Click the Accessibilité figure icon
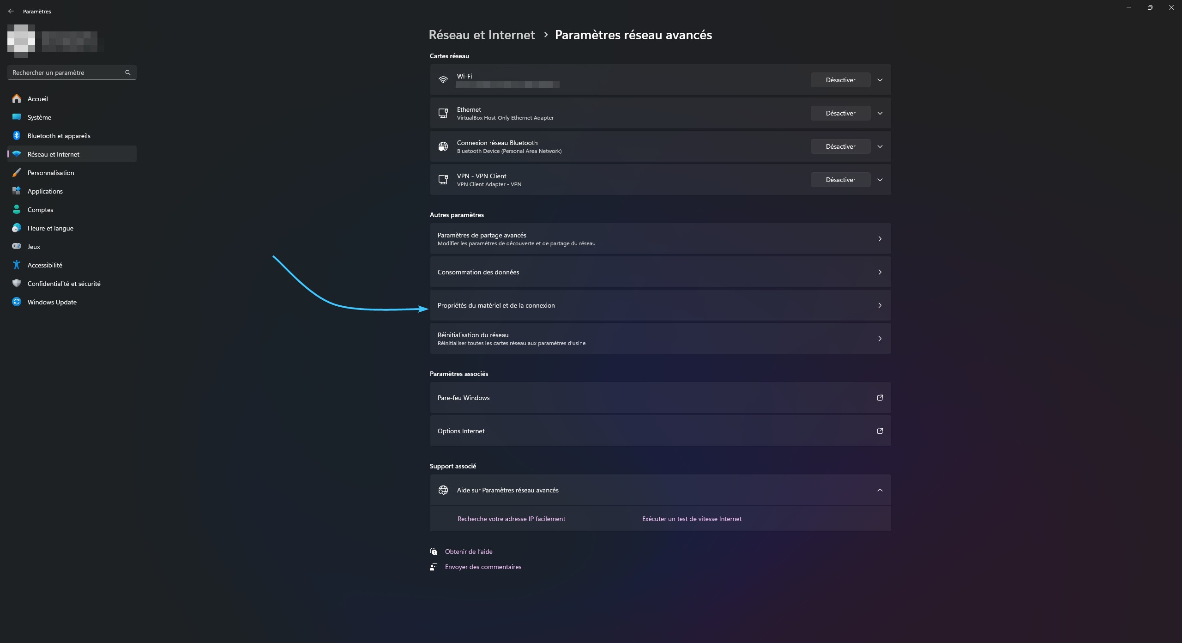The image size is (1182, 643). pyautogui.click(x=17, y=265)
